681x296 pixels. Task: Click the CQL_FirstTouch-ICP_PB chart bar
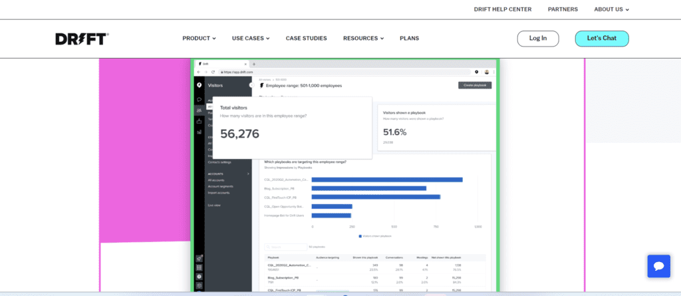tap(376, 197)
